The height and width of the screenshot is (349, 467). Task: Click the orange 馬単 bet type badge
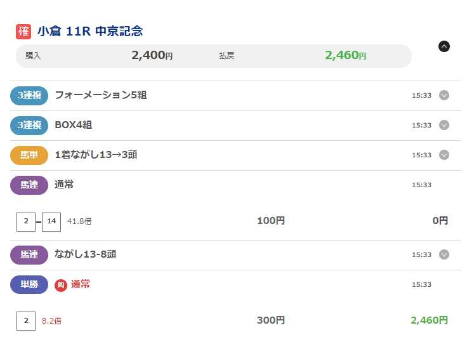click(x=29, y=155)
